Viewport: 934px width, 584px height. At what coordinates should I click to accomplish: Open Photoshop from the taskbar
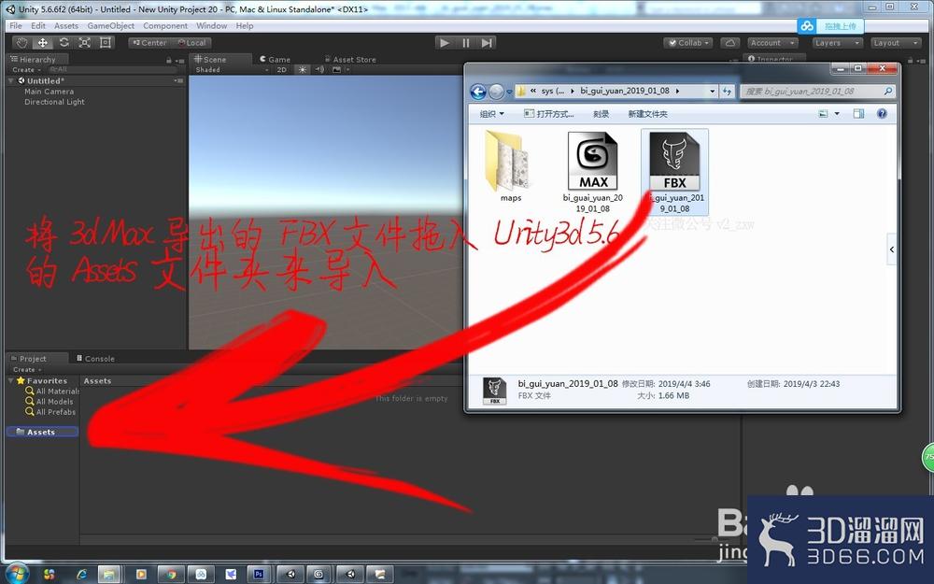(259, 574)
